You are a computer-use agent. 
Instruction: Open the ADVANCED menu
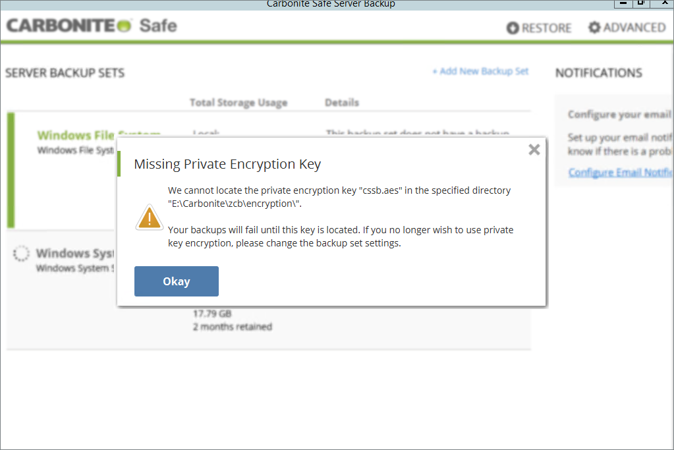(627, 28)
